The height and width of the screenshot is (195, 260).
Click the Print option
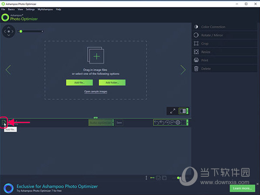pos(225,61)
